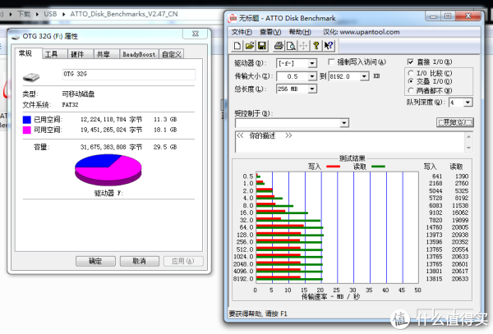
Task: Click the 汉化: www.upantool.com text
Action: click(362, 32)
